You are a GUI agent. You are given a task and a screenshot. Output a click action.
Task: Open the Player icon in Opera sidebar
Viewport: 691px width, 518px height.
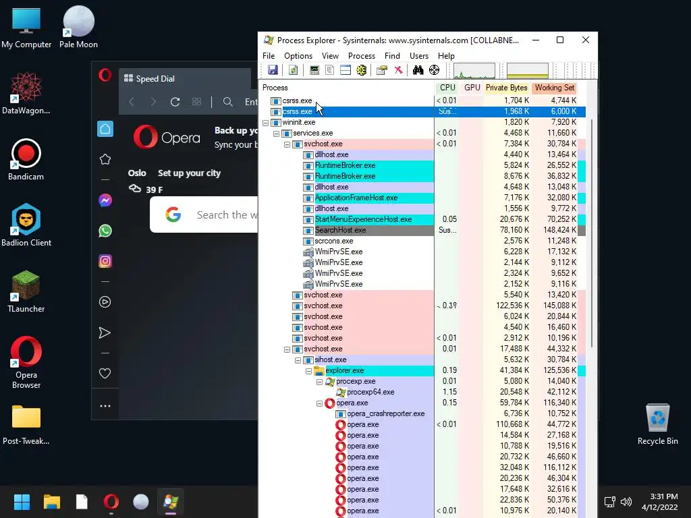click(105, 301)
